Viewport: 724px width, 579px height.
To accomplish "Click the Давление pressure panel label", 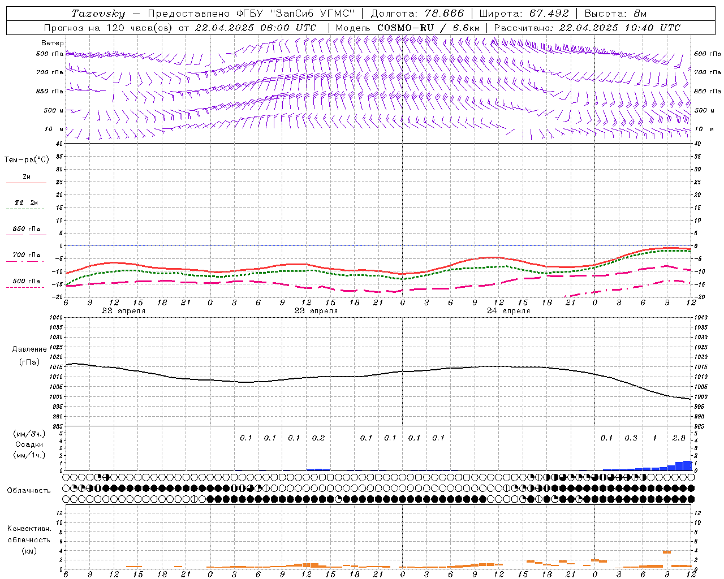I will (x=29, y=349).
